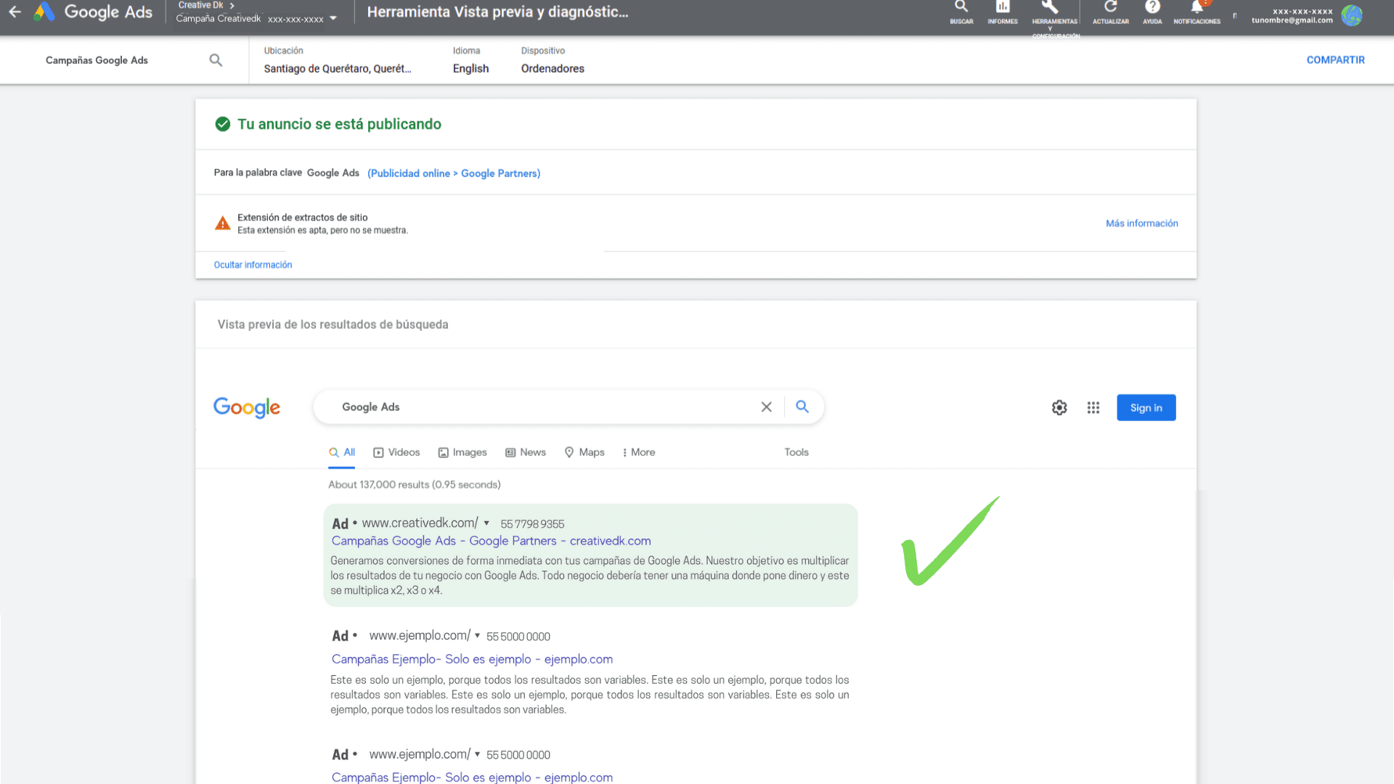Open the Google apps grid icon
The height and width of the screenshot is (784, 1394).
coord(1093,408)
